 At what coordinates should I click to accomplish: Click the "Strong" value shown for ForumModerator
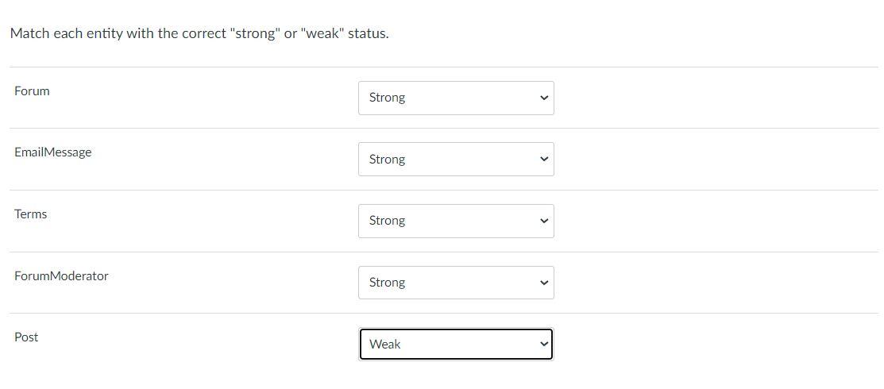387,283
